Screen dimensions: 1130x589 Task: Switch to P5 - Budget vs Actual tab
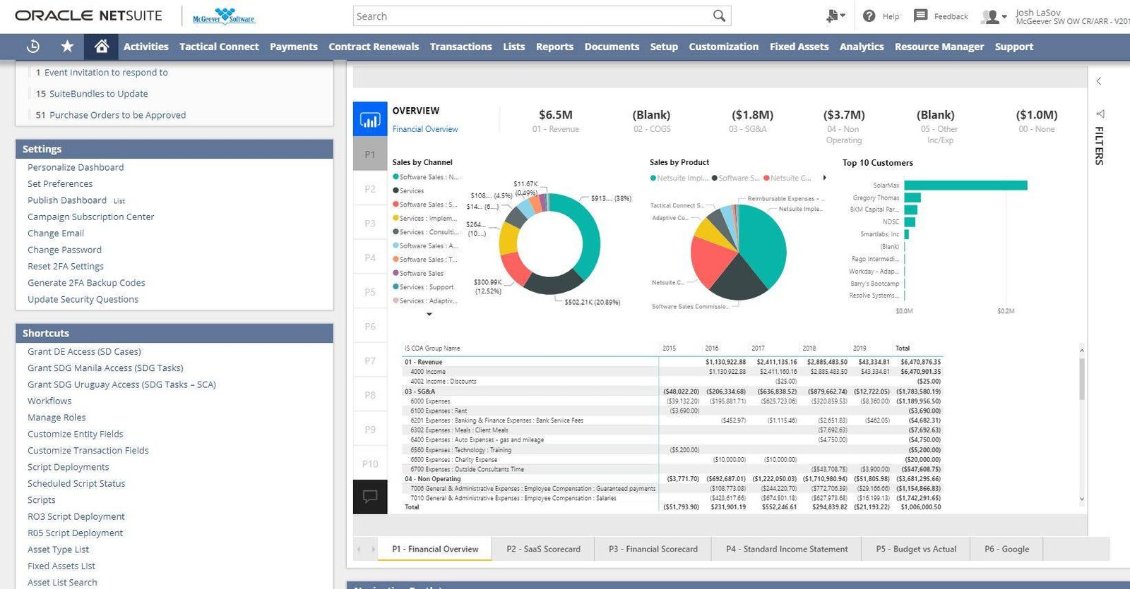coord(916,549)
